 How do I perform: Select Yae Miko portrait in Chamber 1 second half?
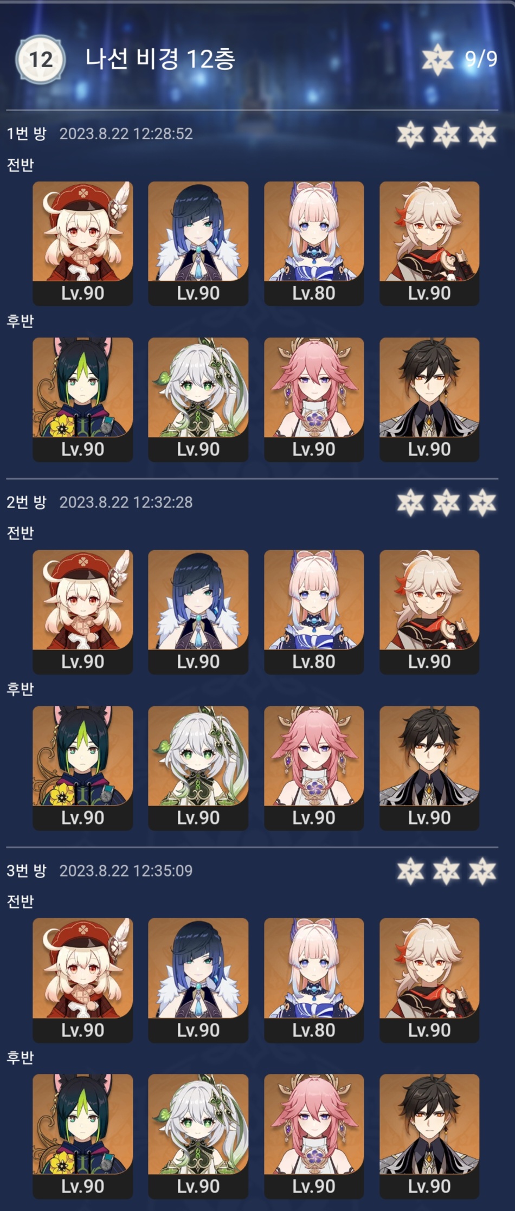coord(314,400)
